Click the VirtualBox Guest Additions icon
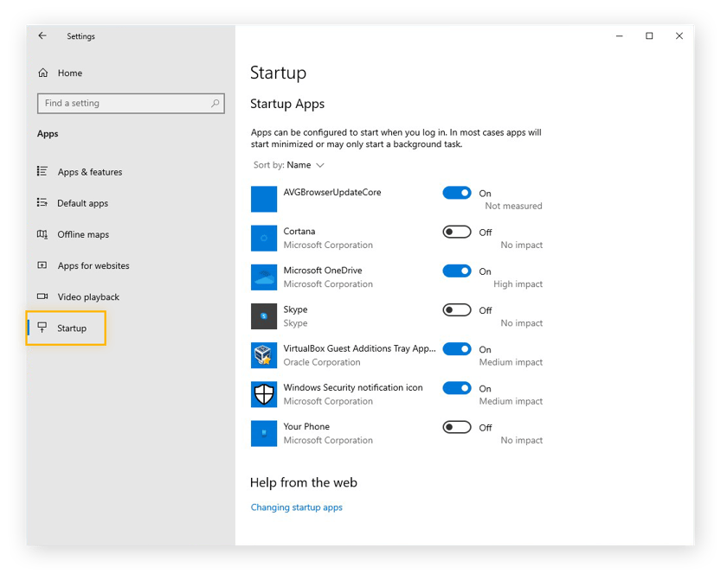The width and height of the screenshot is (727, 580). click(x=264, y=354)
